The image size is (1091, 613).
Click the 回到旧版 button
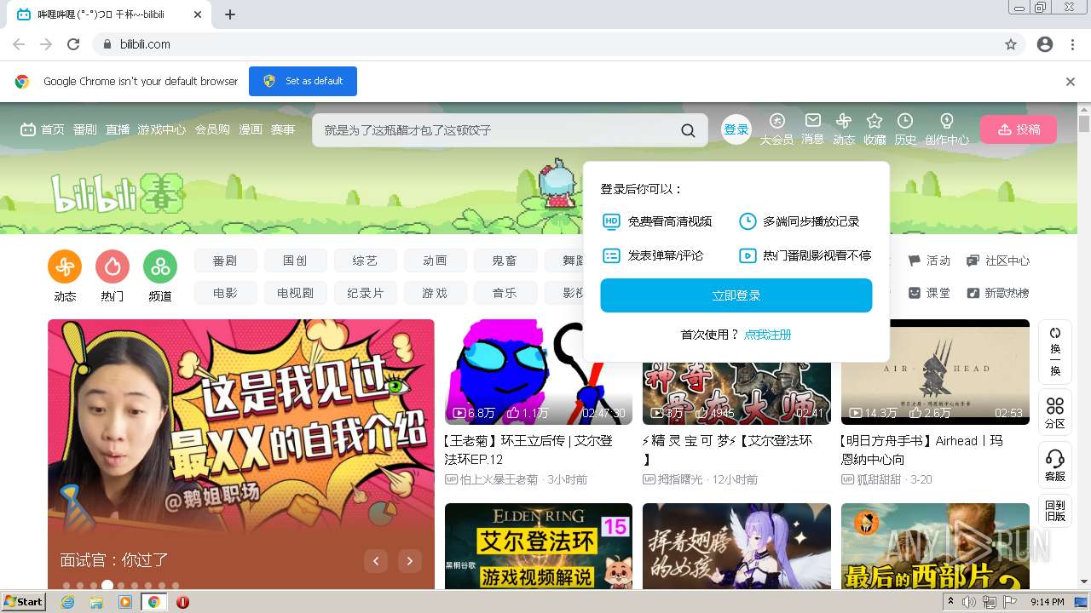pos(1055,511)
